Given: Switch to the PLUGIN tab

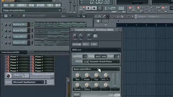Looking at the screenshot, I should coord(76,44).
